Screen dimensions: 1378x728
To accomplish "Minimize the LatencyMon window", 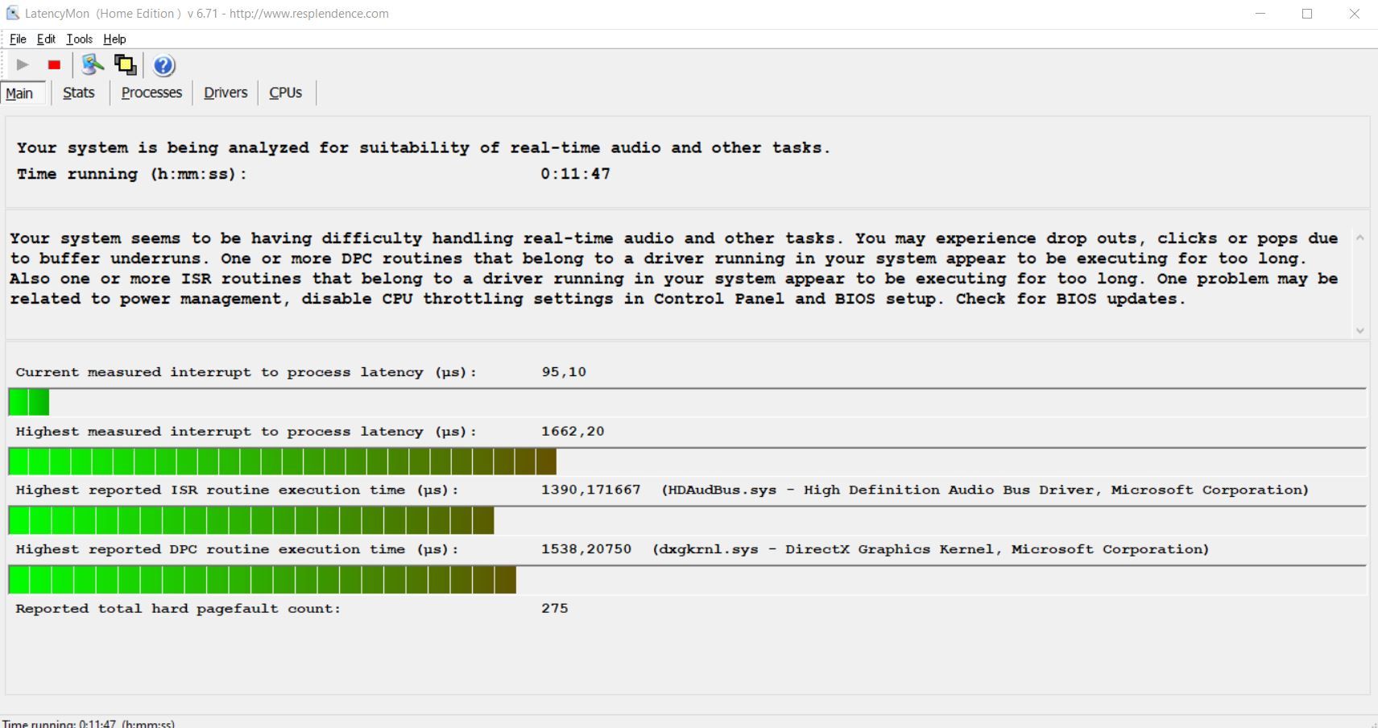I will click(1260, 14).
